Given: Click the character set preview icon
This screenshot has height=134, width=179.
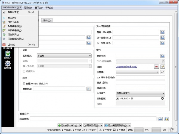Looking at the screenshot, I should tap(163, 72).
